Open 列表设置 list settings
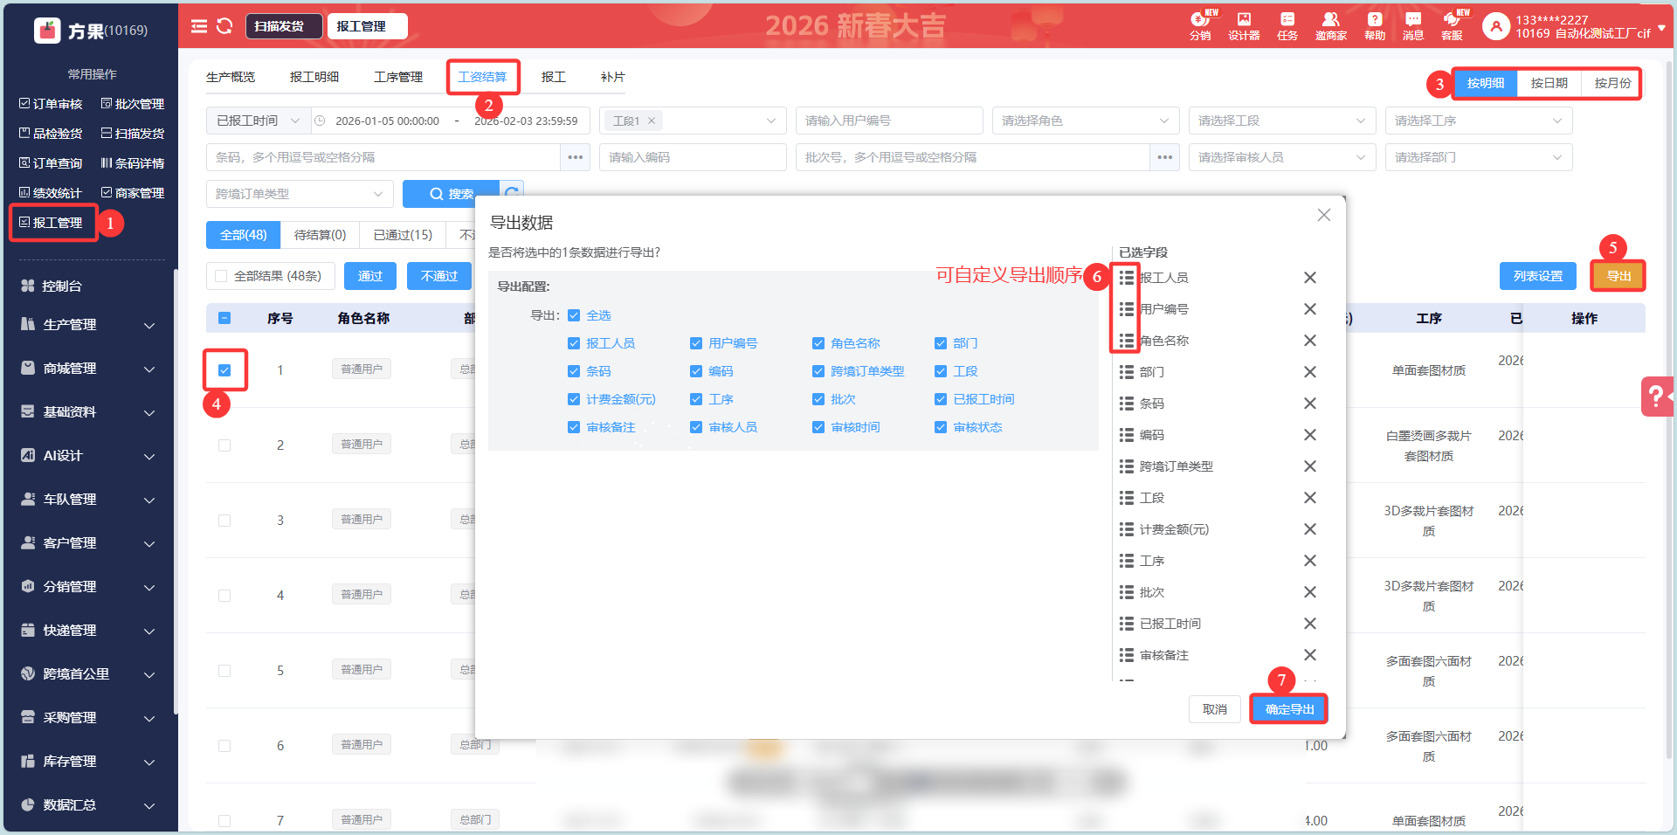This screenshot has width=1677, height=835. [x=1538, y=276]
